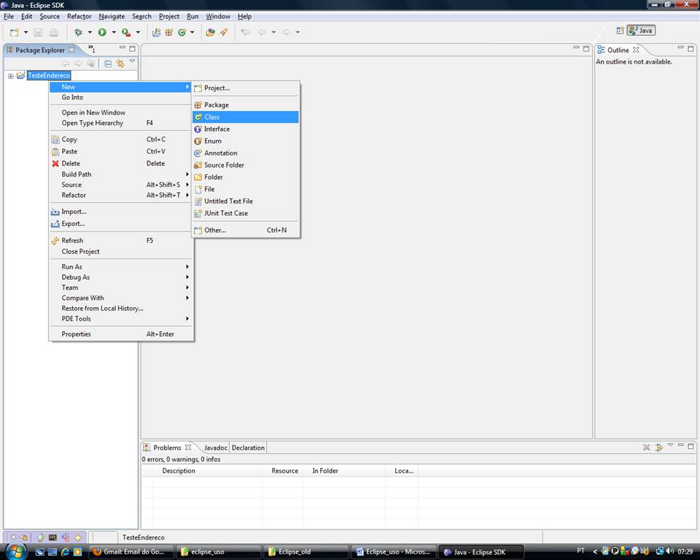Open dropdown beside New Java Class icon

click(x=193, y=32)
